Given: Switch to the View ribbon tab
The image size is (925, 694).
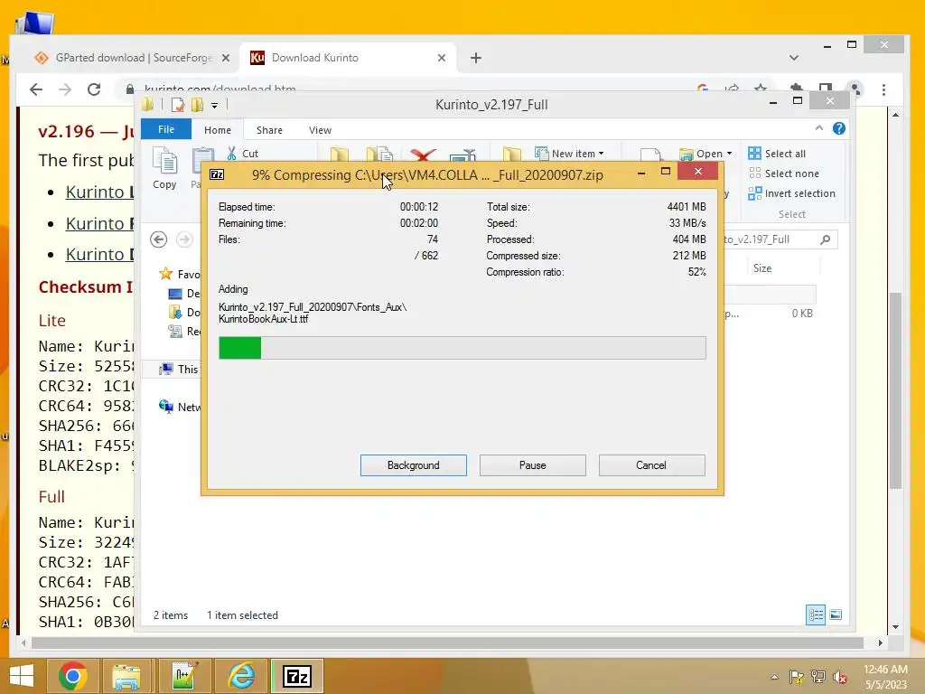Looking at the screenshot, I should click(320, 130).
